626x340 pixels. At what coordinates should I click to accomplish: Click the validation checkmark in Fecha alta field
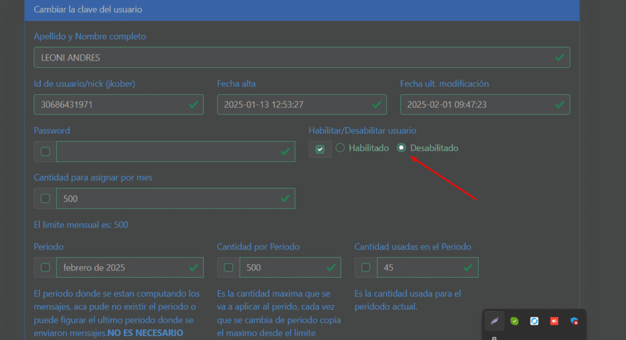click(376, 105)
